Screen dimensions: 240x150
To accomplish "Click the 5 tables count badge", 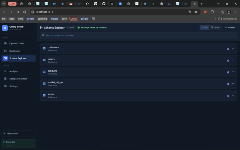I will pyautogui.click(x=71, y=28).
